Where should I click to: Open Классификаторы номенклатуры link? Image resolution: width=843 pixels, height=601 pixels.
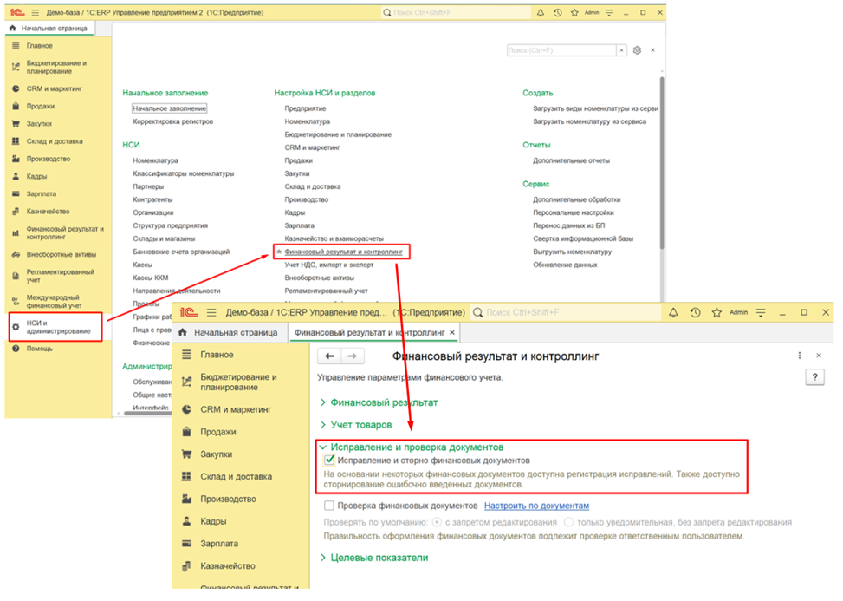click(184, 173)
